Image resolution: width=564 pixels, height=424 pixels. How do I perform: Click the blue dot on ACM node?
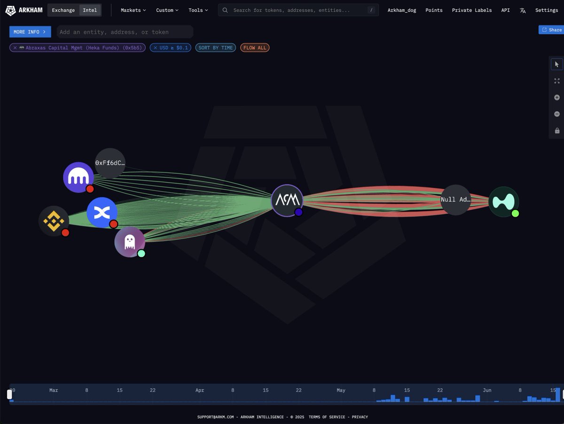coord(298,212)
